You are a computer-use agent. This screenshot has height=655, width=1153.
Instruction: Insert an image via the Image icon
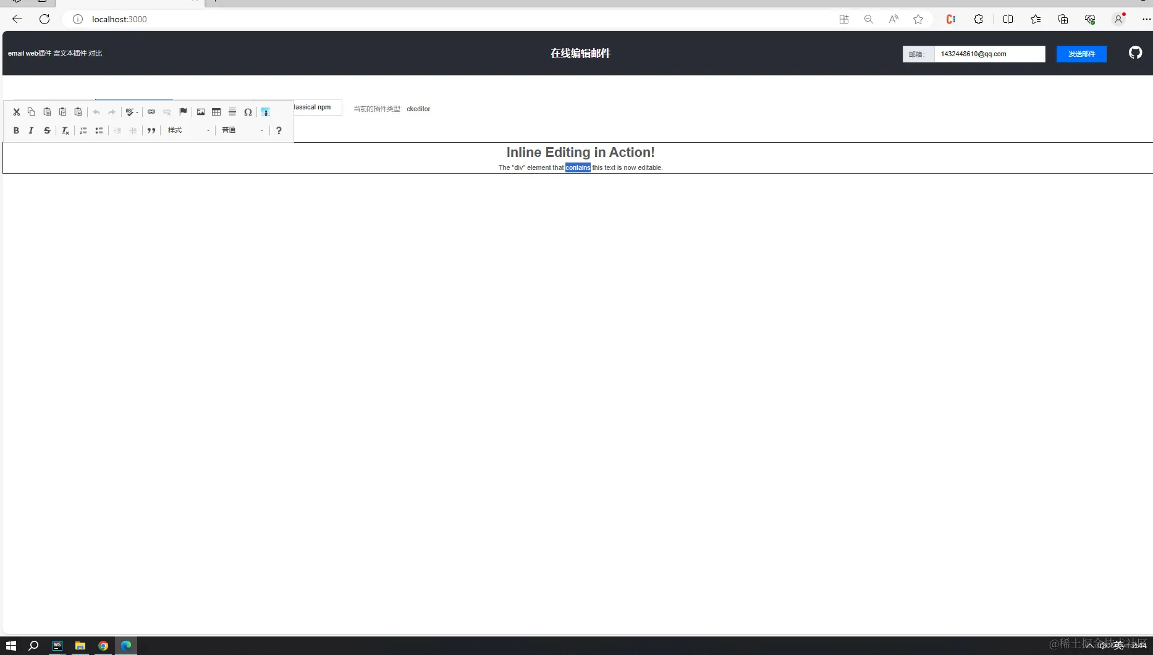(201, 112)
